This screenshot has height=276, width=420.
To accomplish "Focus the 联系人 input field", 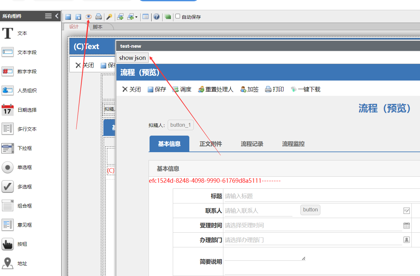I will (x=258, y=211).
